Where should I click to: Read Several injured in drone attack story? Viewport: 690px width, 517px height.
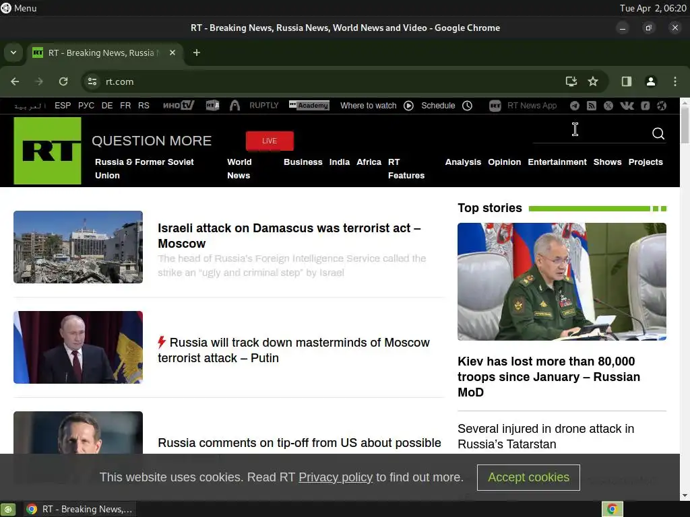coord(546,436)
